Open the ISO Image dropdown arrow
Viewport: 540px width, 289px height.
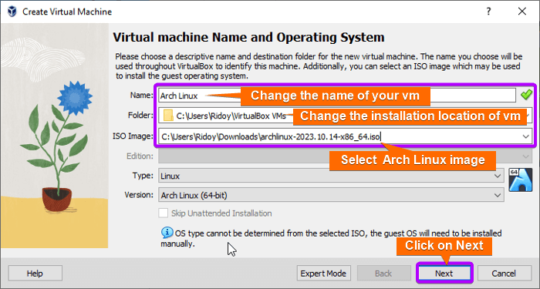point(525,136)
